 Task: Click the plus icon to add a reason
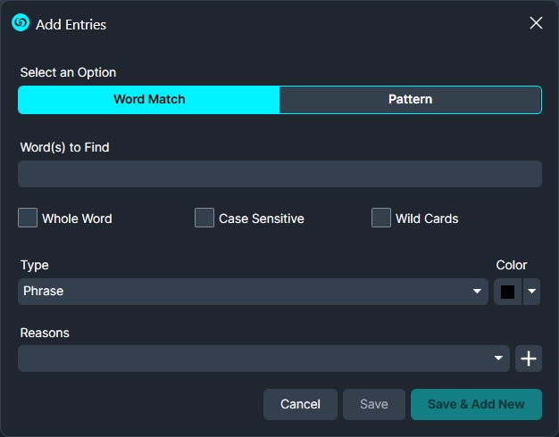[x=529, y=359]
